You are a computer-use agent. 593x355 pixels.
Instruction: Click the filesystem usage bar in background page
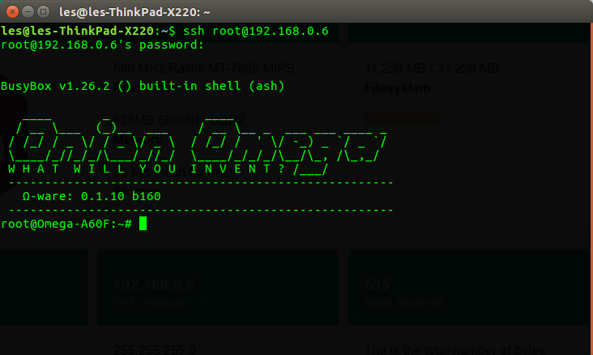click(x=468, y=118)
